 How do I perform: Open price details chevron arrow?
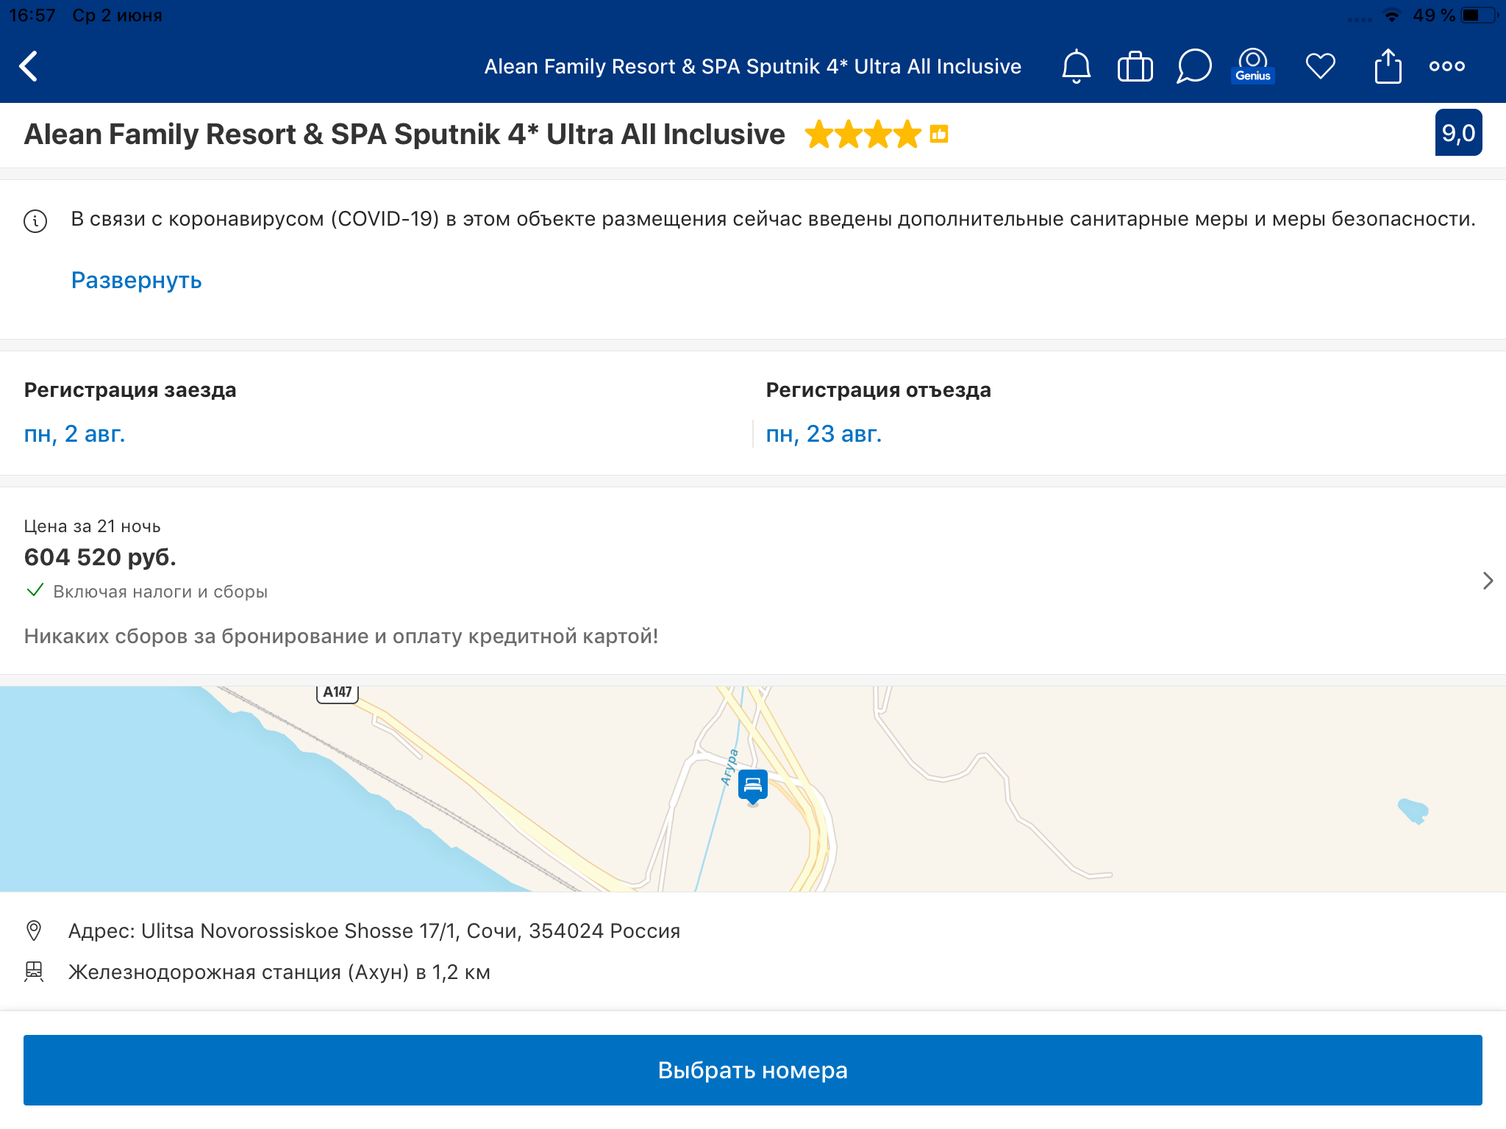click(x=1487, y=581)
